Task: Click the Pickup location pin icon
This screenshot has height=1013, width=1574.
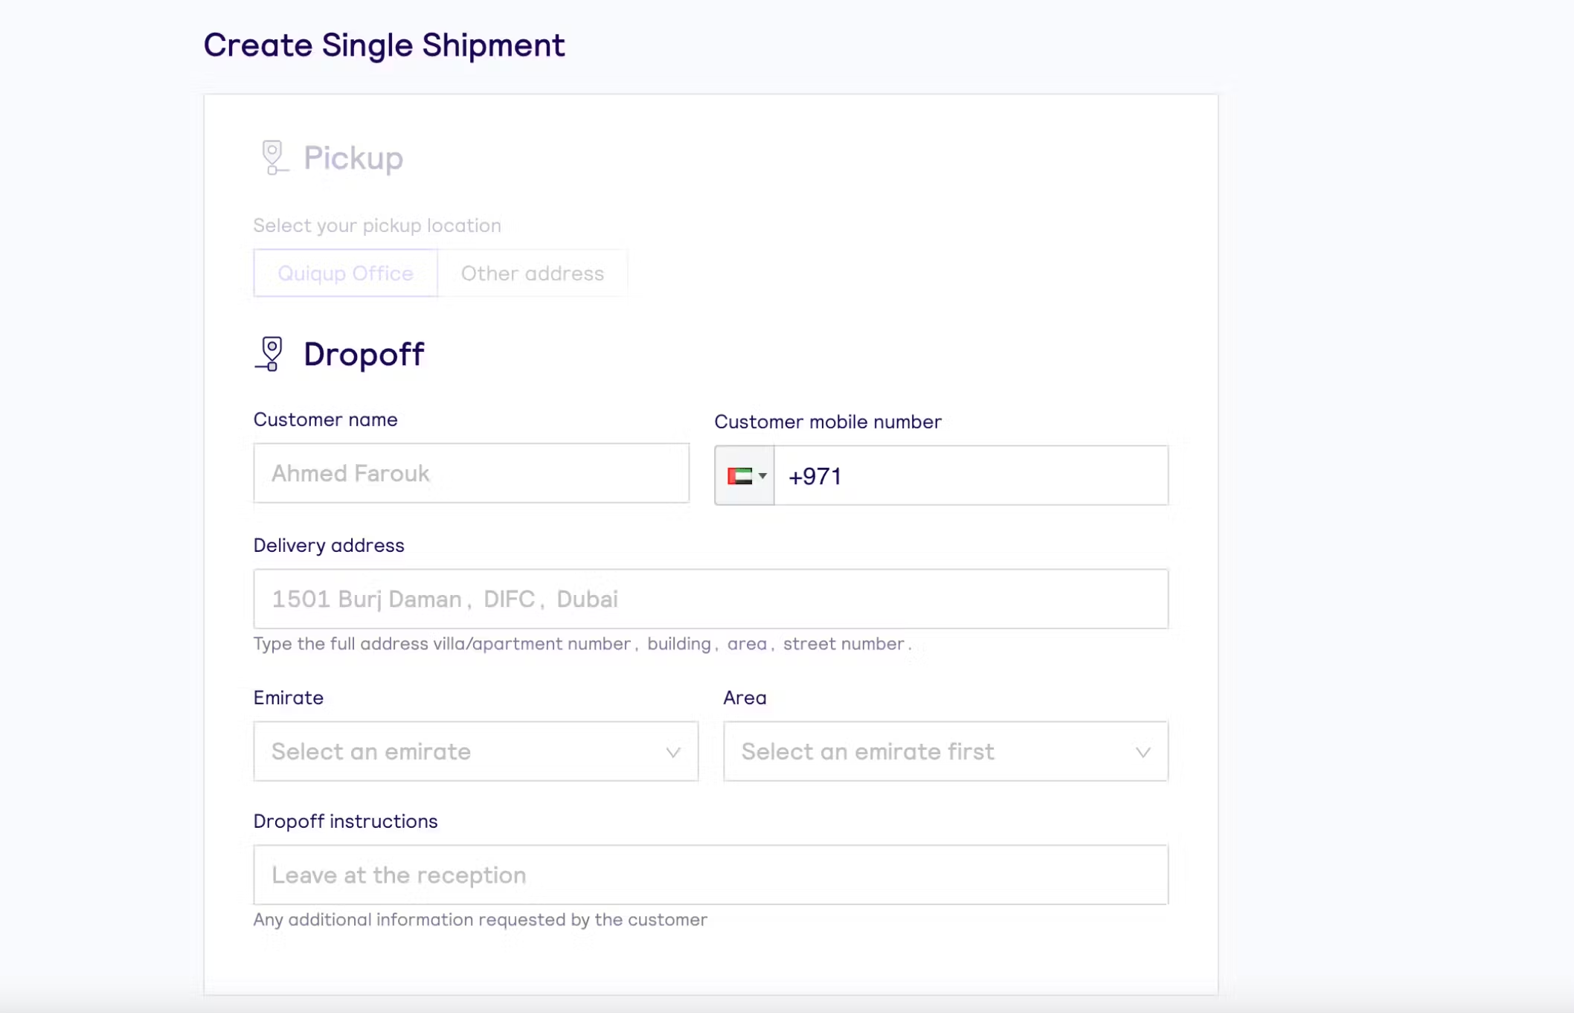Action: 272,158
